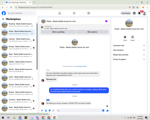Image resolution: width=150 pixels, height=120 pixels.
Task: Open the Friends icon in top navigation
Action: coord(74,13)
